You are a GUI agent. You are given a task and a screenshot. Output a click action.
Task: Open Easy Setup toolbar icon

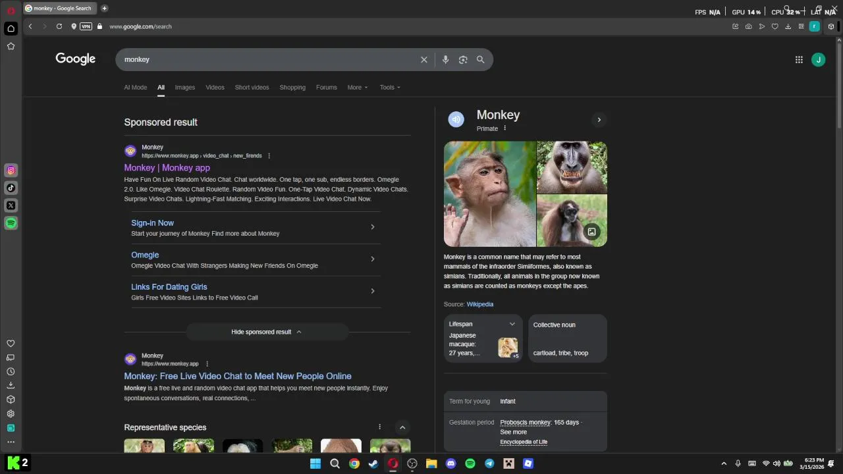pos(801,26)
